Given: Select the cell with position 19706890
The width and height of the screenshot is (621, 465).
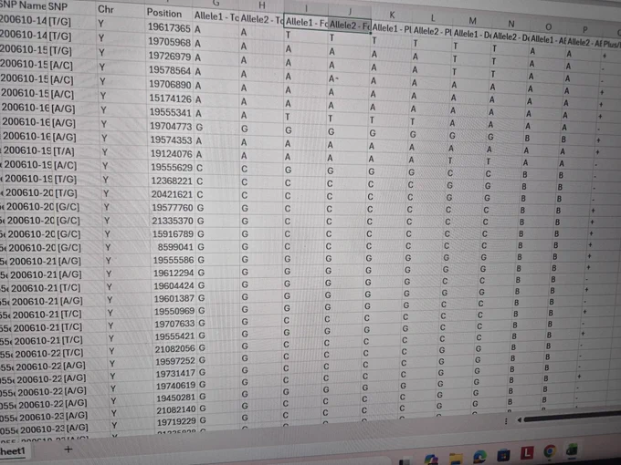Looking at the screenshot, I should pos(170,84).
